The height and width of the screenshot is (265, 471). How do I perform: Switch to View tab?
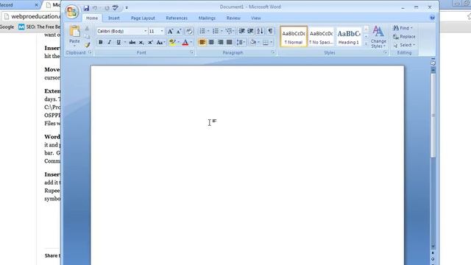click(x=256, y=18)
